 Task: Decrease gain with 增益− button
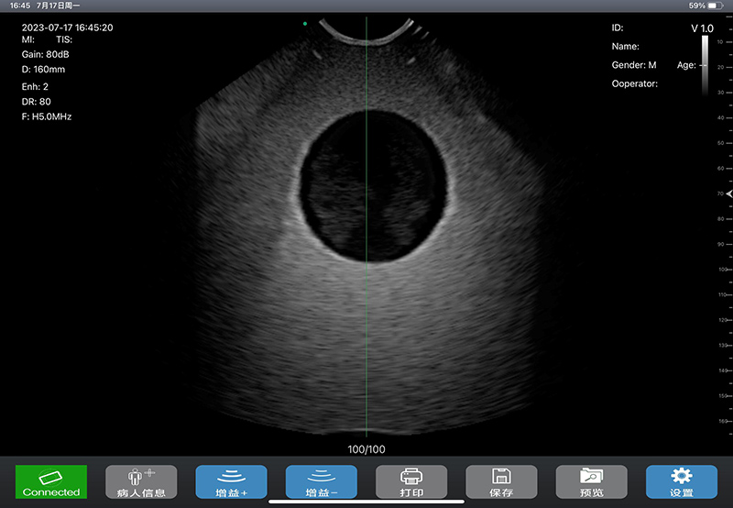coord(321,481)
